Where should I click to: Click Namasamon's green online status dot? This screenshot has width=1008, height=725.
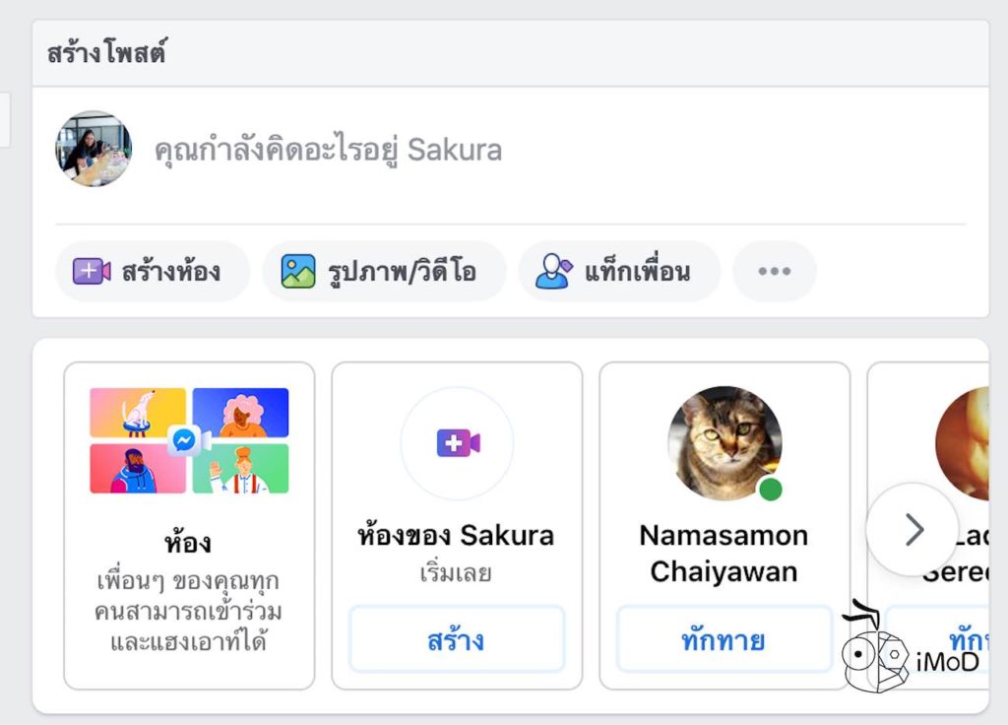pyautogui.click(x=771, y=489)
